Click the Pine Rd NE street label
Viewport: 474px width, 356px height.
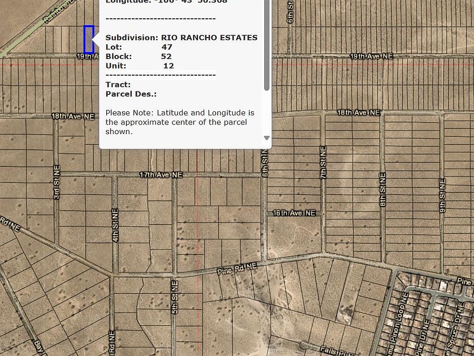pos(237,269)
